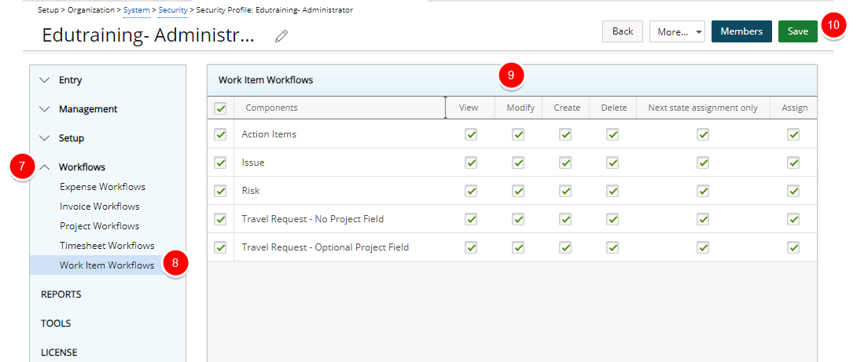Uncheck Next state assignment only for Action Items
857x362 pixels.
coord(703,134)
